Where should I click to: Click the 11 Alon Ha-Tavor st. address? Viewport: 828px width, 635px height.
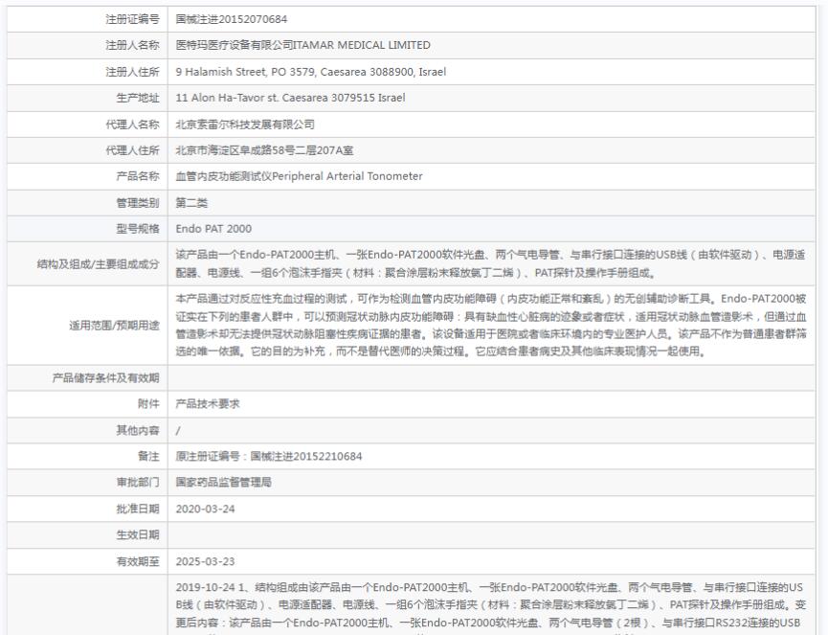290,98
